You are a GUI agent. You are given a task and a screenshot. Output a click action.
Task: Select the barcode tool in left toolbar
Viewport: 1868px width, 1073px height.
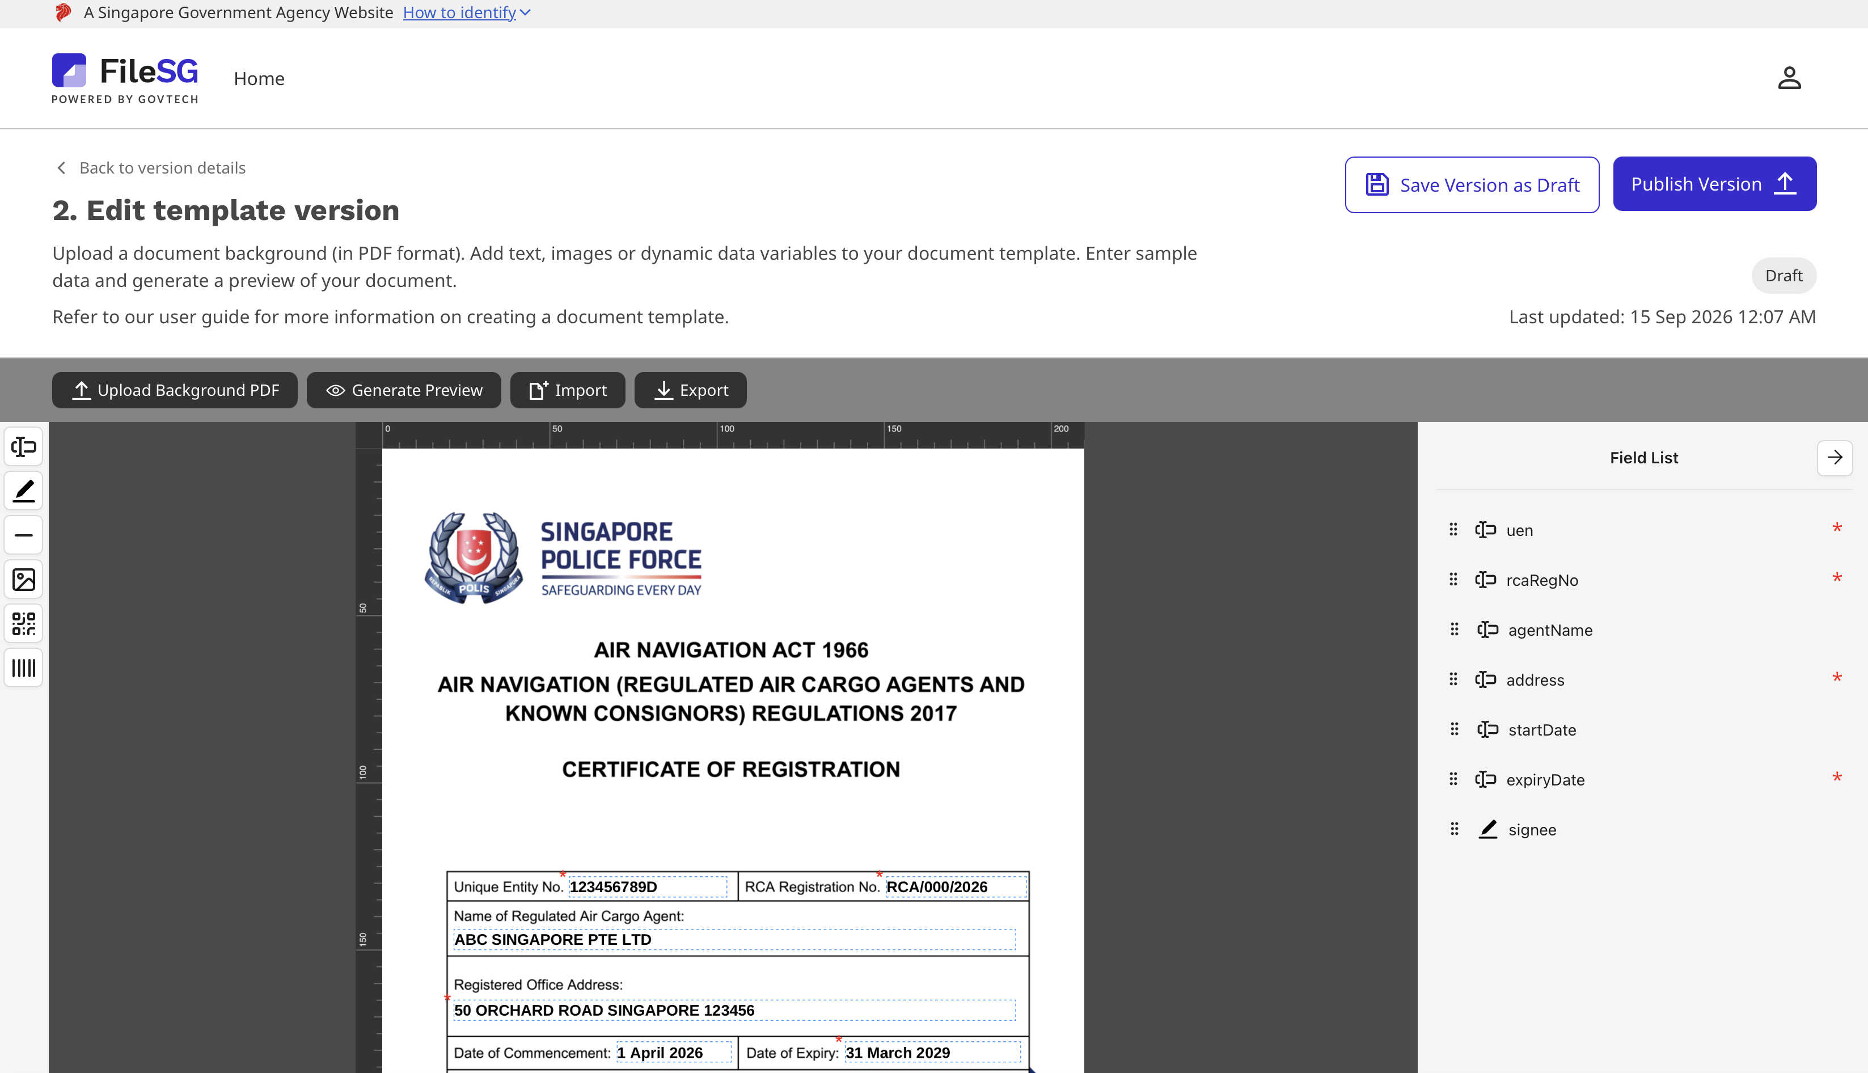(x=24, y=668)
